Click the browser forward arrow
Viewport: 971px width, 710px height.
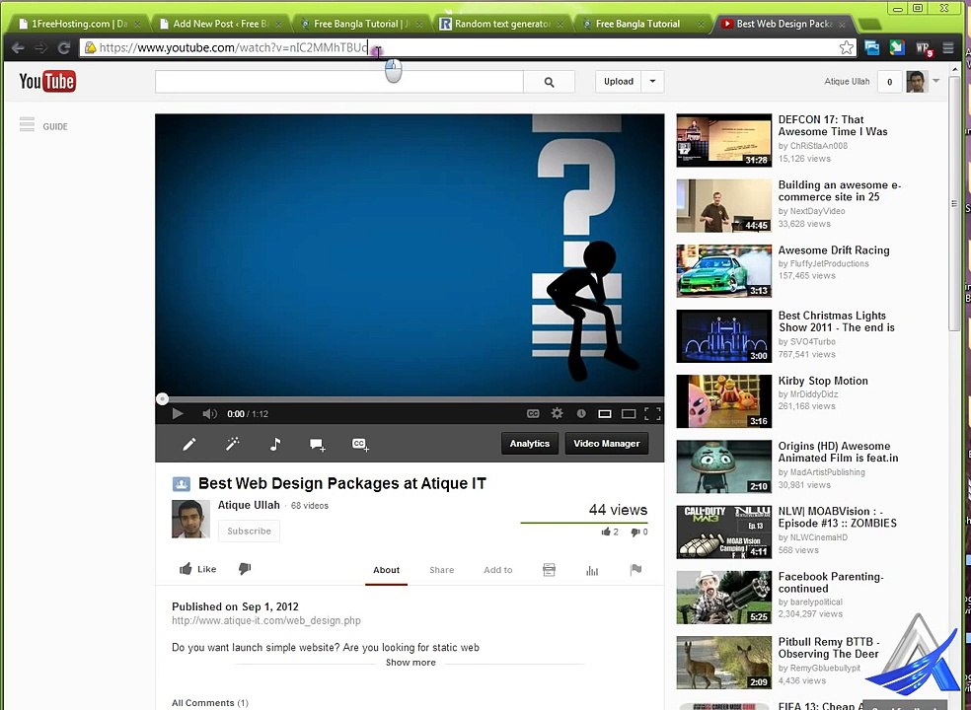pyautogui.click(x=40, y=47)
